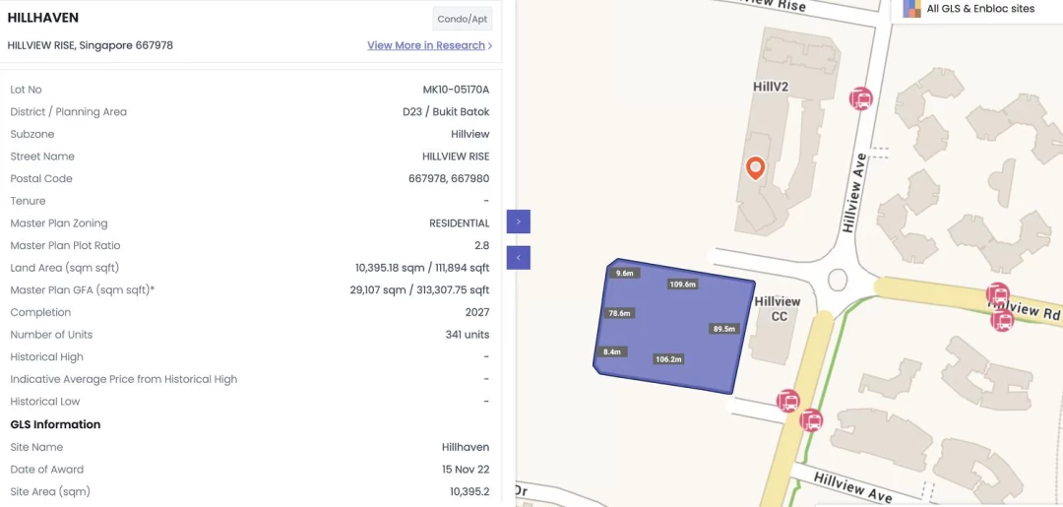Viewport: 1063px width, 507px height.
Task: Click bus stop icon beside green path
Action: pyautogui.click(x=811, y=420)
